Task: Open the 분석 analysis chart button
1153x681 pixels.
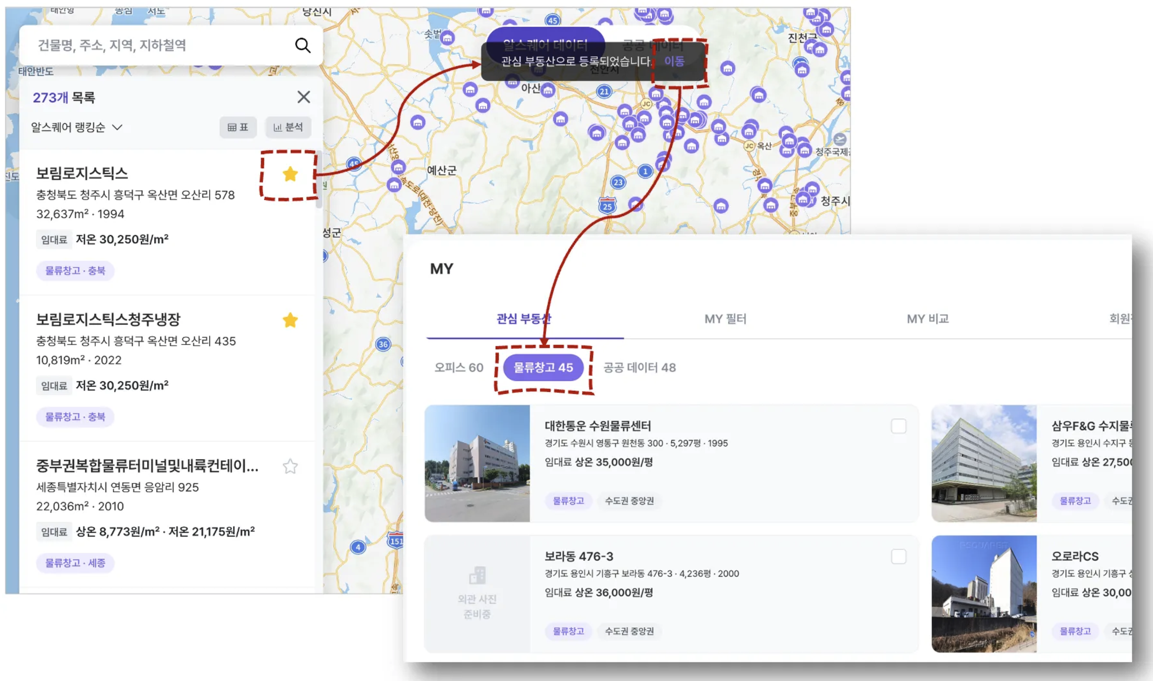Action: point(288,127)
